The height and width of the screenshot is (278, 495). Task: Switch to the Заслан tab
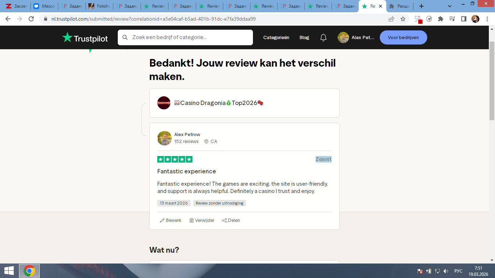16,6
